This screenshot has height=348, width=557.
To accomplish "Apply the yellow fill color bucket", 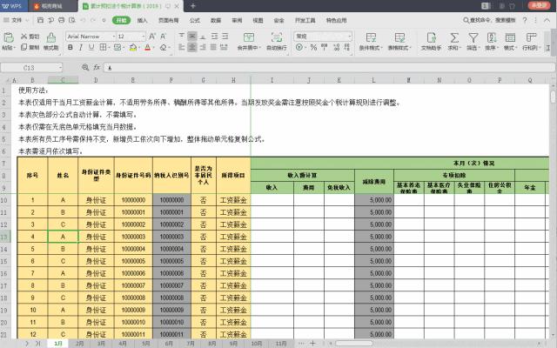I will 133,47.
